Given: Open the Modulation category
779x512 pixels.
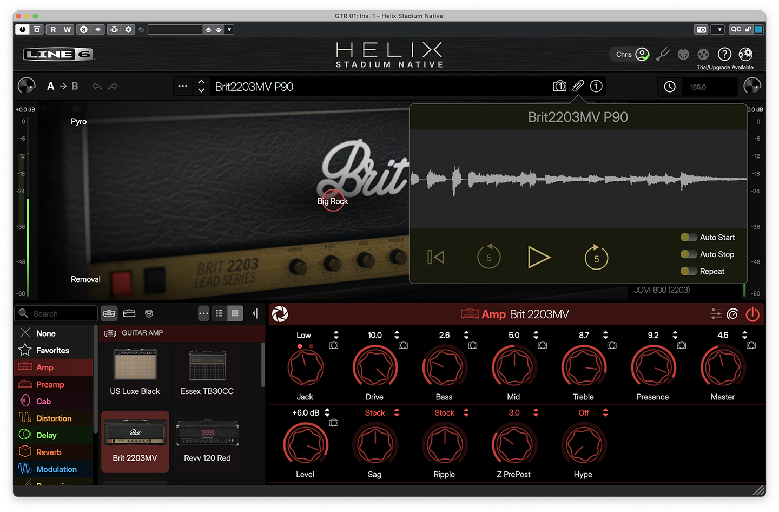Looking at the screenshot, I should [54, 469].
